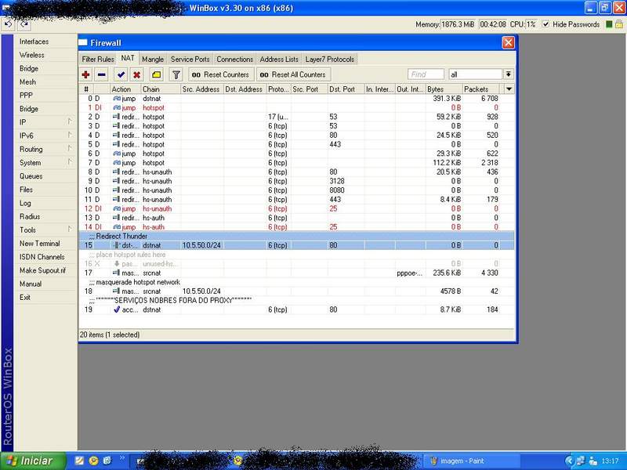Open the 'all' chain filter dropdown
The width and height of the screenshot is (627, 470).
509,74
